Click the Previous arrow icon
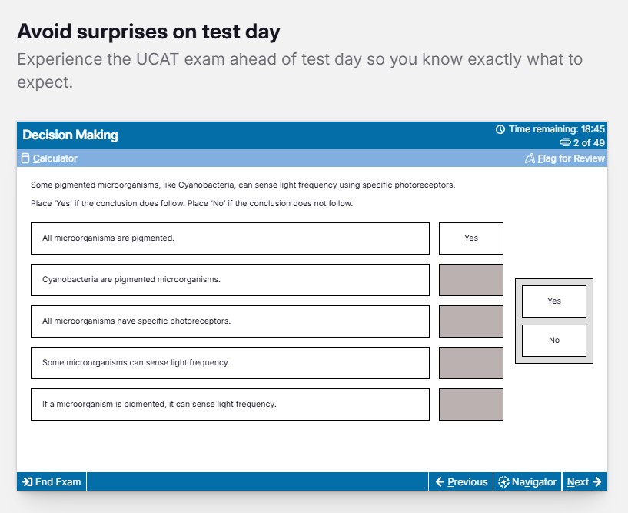The image size is (628, 513). click(440, 482)
